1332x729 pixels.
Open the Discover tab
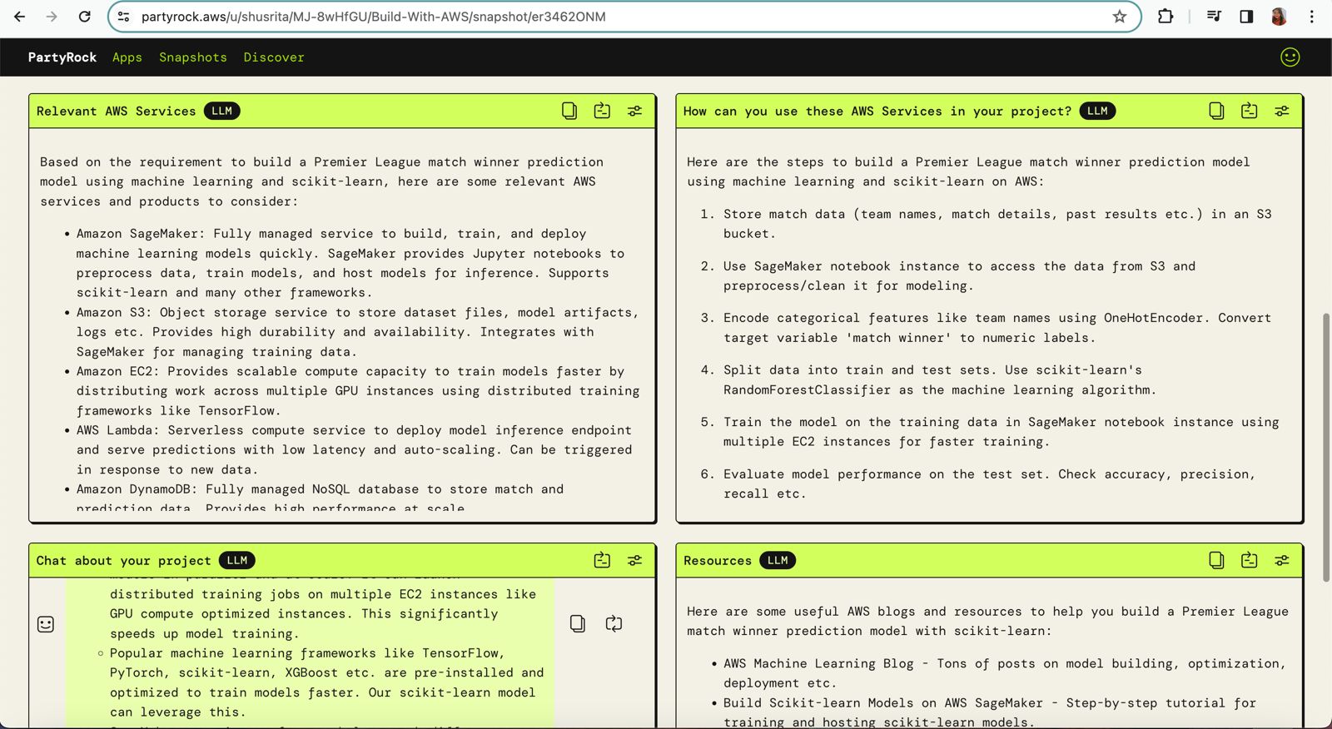[274, 57]
